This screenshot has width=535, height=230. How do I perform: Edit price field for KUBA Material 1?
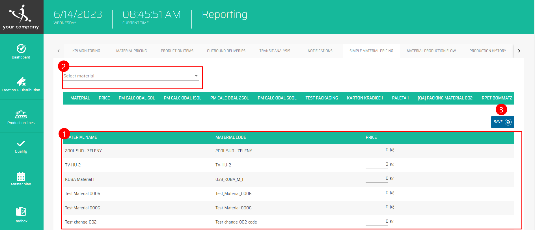[x=377, y=179]
